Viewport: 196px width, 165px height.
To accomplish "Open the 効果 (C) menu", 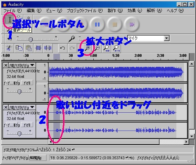I will coord(135,11).
